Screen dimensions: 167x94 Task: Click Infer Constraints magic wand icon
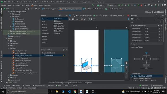pyautogui.click(x=85, y=19)
